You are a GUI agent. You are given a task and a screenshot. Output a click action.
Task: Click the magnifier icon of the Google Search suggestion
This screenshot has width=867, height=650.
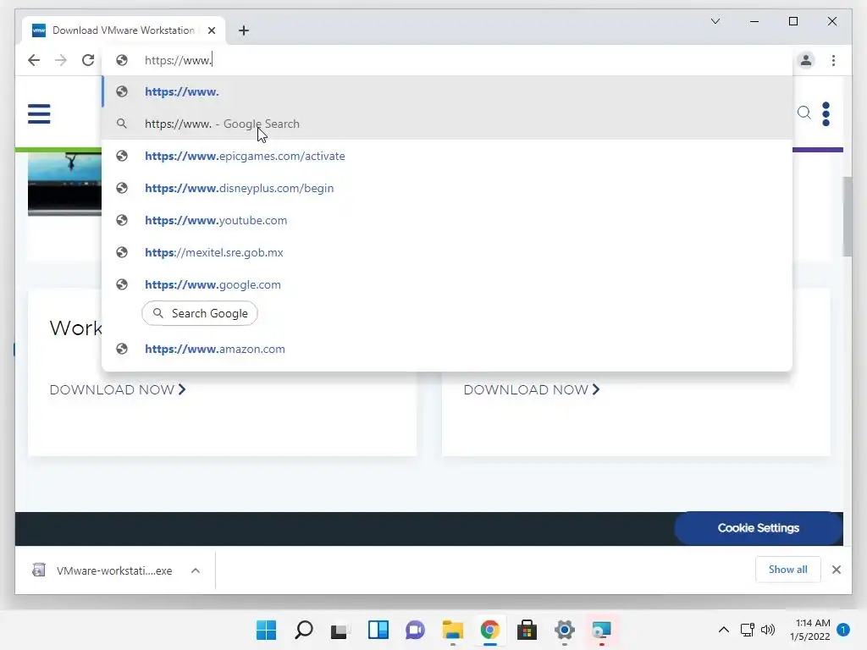(122, 124)
